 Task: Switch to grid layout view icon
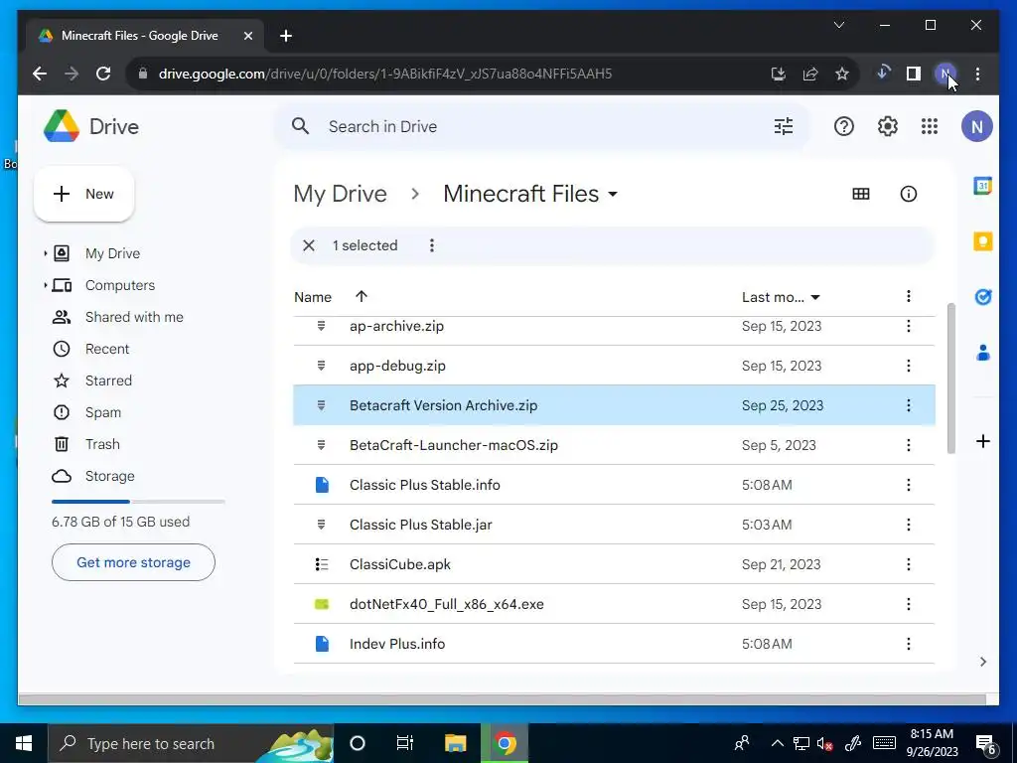[861, 194]
